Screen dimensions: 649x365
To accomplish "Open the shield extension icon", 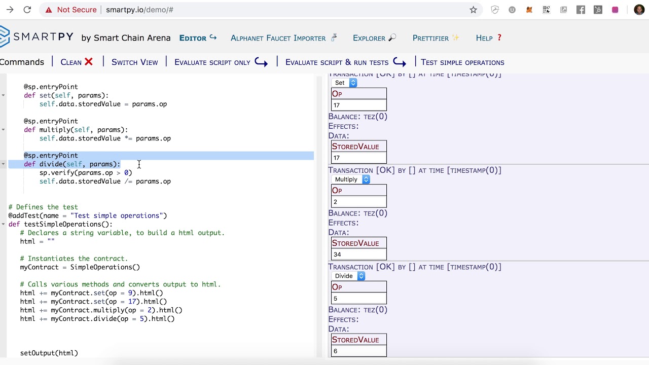I will tap(495, 10).
